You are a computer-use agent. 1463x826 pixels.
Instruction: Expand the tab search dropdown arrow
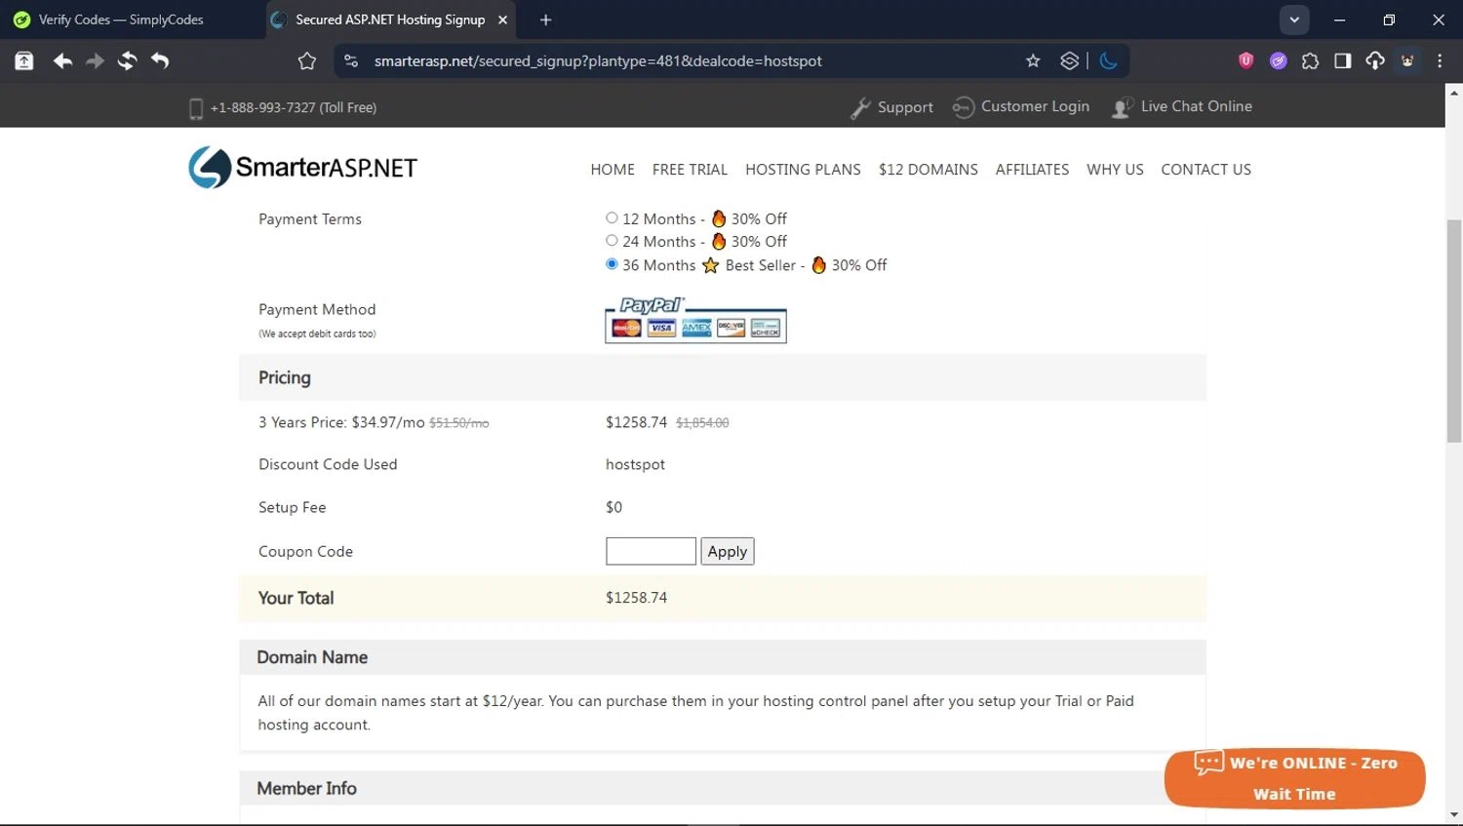1294,20
